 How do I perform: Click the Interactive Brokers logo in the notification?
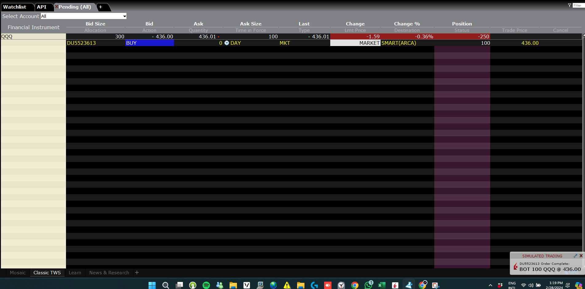click(x=516, y=266)
